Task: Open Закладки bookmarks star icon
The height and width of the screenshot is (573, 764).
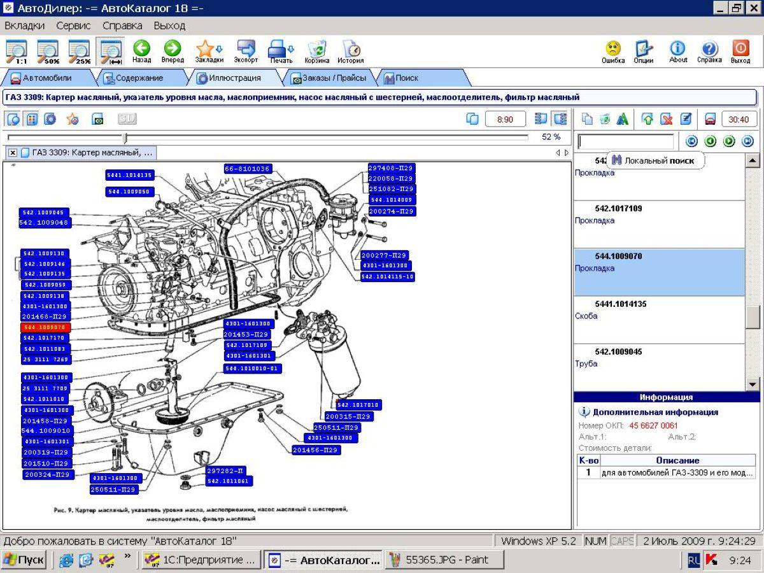Action: pos(209,52)
